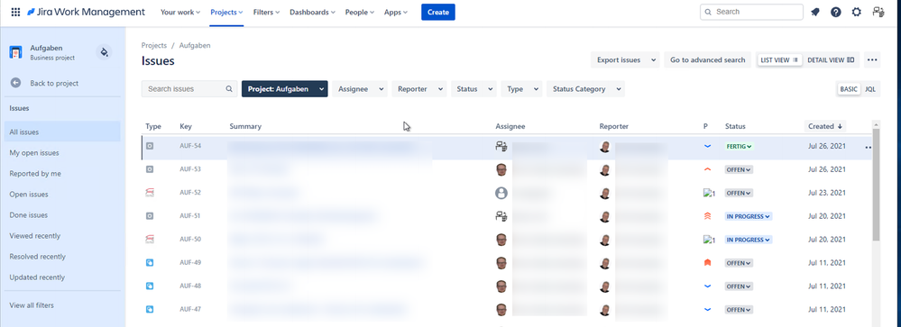Open the Apps menu
This screenshot has width=901, height=327.
pyautogui.click(x=396, y=12)
